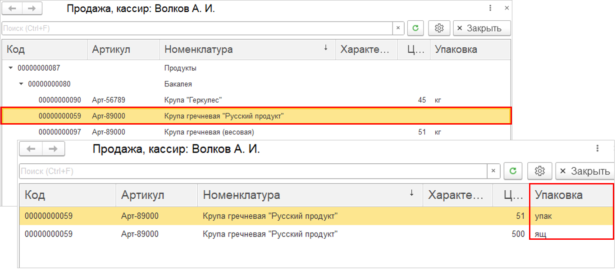The height and width of the screenshot is (269, 616).
Task: Collapse the group 00000000080 Бакалея
Action: [21, 84]
